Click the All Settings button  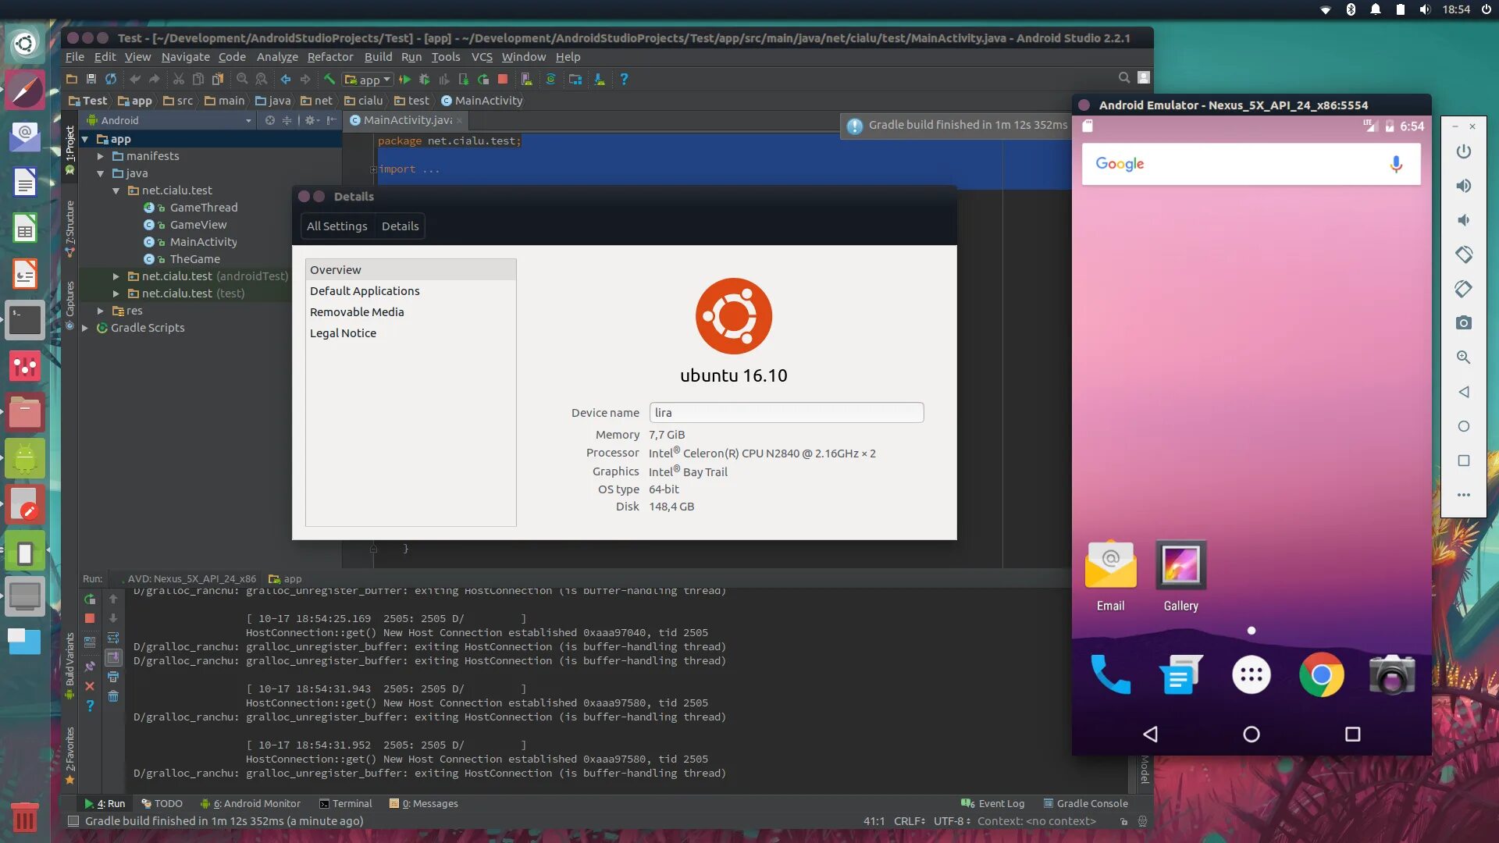coord(336,226)
